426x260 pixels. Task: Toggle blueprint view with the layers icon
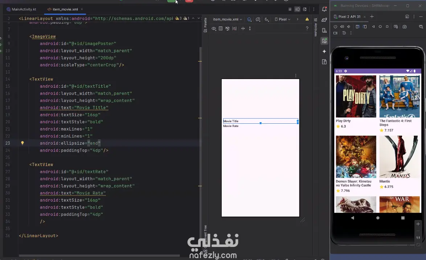pos(249,19)
